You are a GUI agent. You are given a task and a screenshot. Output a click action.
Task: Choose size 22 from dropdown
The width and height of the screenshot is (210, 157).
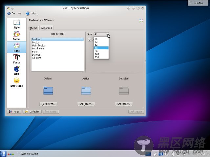(101, 42)
